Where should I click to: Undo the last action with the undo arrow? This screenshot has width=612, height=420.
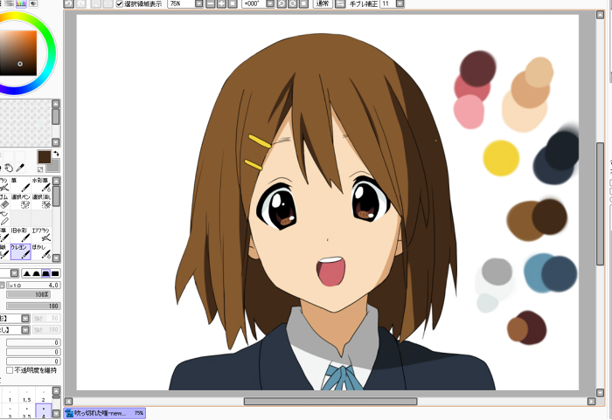69,3
